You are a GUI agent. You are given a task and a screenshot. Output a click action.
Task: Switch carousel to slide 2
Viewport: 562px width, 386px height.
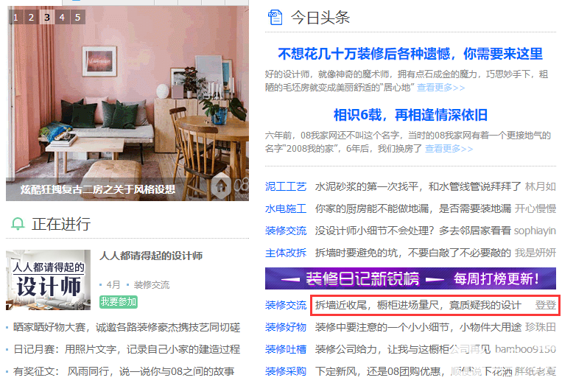click(x=31, y=17)
